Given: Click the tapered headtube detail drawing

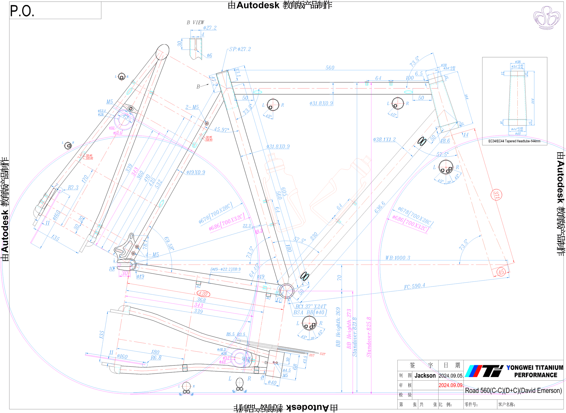Looking at the screenshot, I should 518,98.
